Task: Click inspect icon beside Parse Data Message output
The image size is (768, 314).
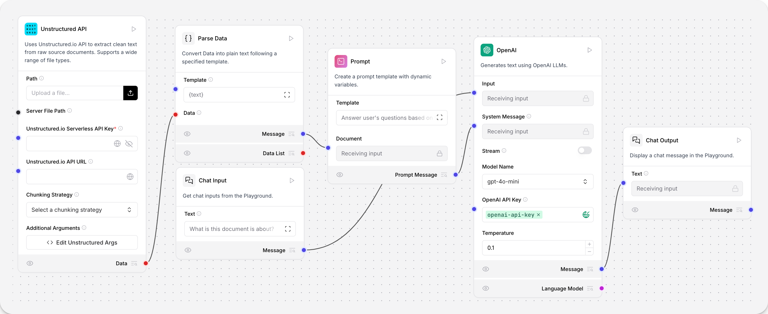Action: (291, 134)
